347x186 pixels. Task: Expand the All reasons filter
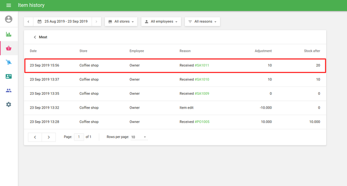pos(203,21)
